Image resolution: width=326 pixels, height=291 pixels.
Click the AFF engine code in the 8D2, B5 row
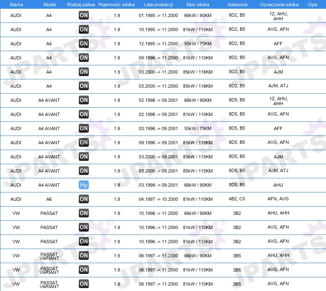click(x=278, y=44)
